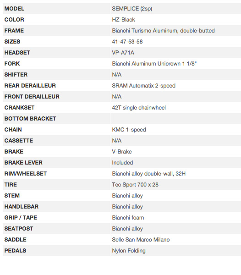241x275 pixels.
Task: Select the 42T single chainwheel value
Action: point(139,108)
